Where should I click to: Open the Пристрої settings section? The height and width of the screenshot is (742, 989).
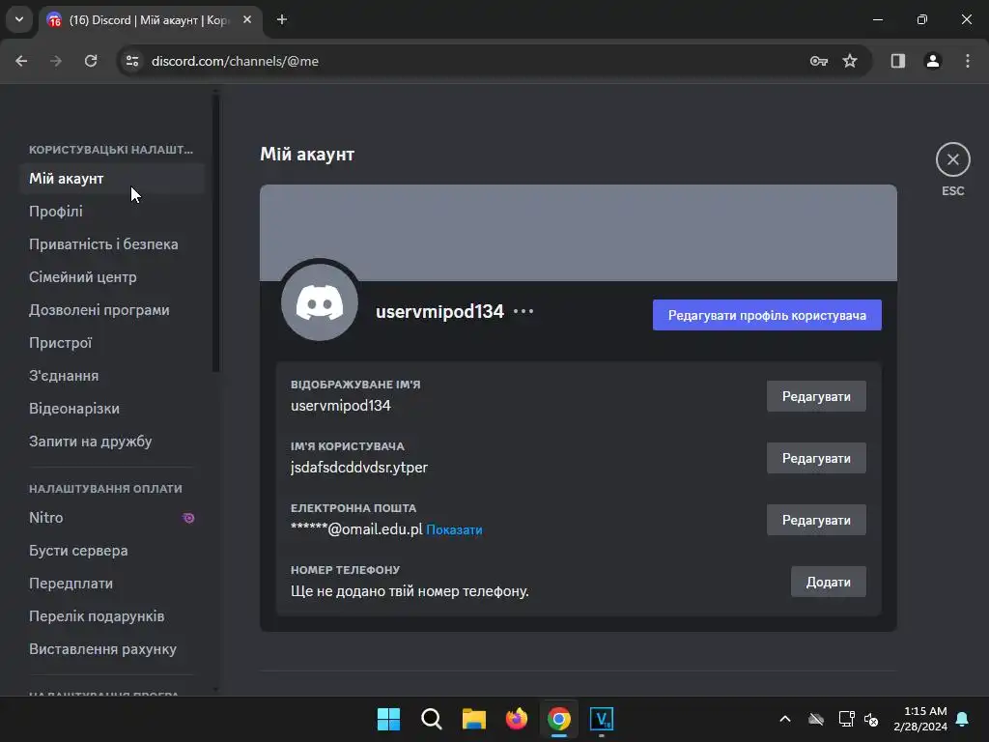click(112, 343)
